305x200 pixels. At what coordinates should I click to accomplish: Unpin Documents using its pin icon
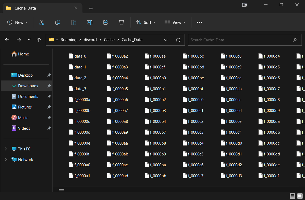click(x=49, y=96)
